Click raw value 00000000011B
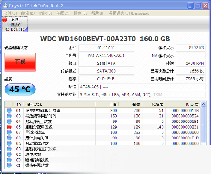 pyautogui.click(x=185, y=110)
